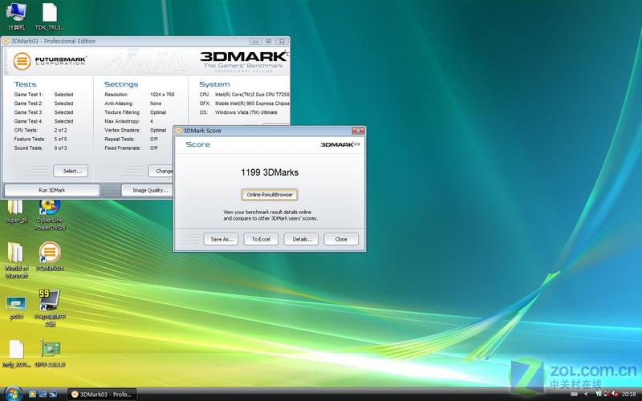Click the 1199 3DMarks score text

coord(270,172)
